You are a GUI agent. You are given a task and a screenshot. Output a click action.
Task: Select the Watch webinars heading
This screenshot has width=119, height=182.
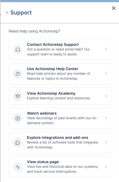42,113
